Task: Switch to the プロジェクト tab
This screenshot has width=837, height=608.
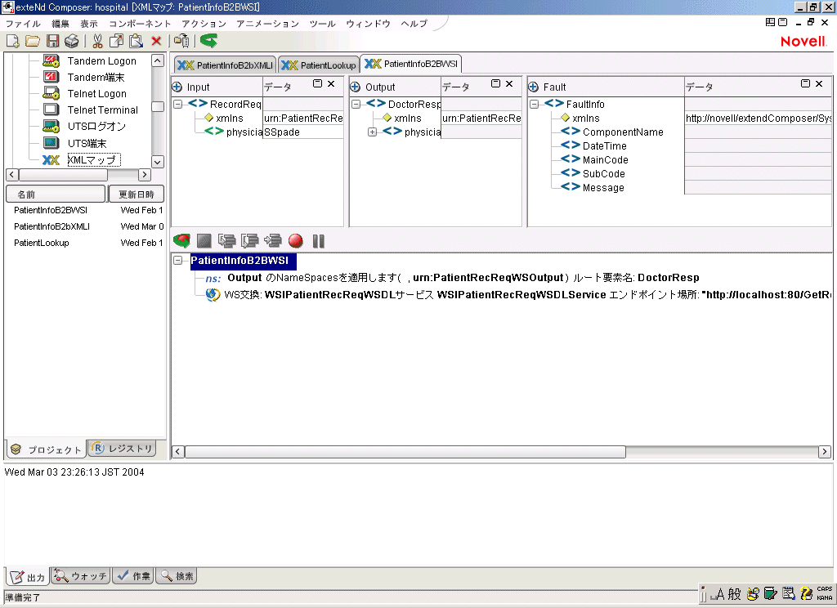Action: [x=47, y=449]
